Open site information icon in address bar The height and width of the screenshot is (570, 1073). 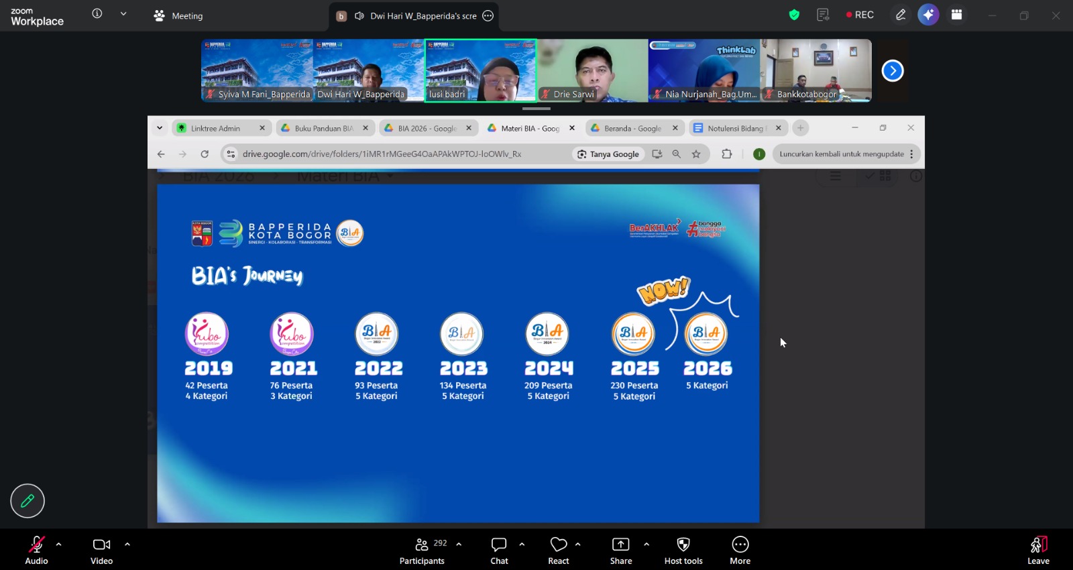click(x=231, y=154)
